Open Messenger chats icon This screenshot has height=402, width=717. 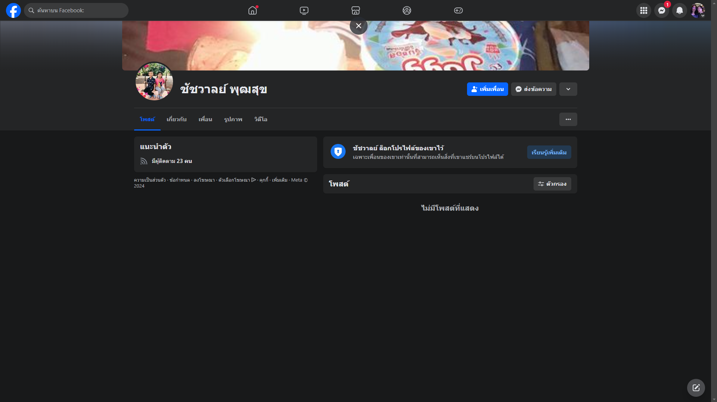(662, 10)
